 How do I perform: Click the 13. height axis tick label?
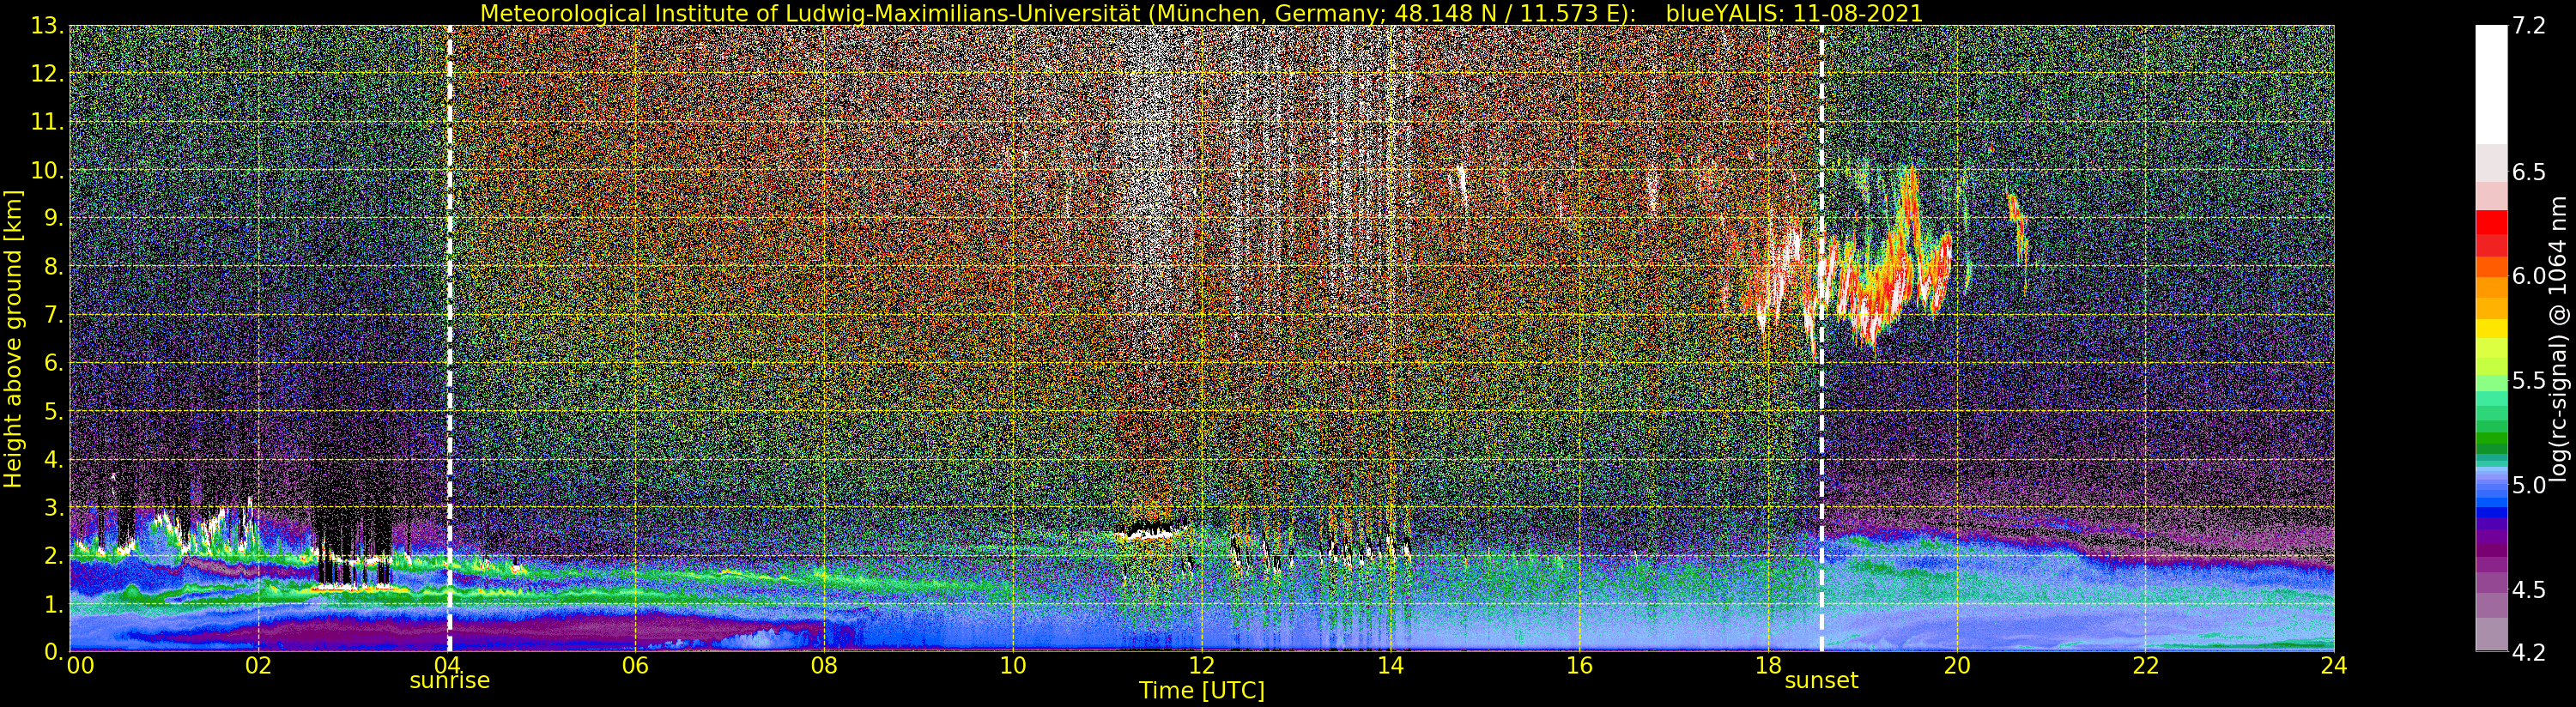click(47, 26)
